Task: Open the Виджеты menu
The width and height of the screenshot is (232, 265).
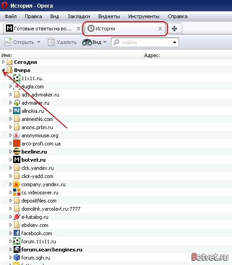Action: (109, 16)
